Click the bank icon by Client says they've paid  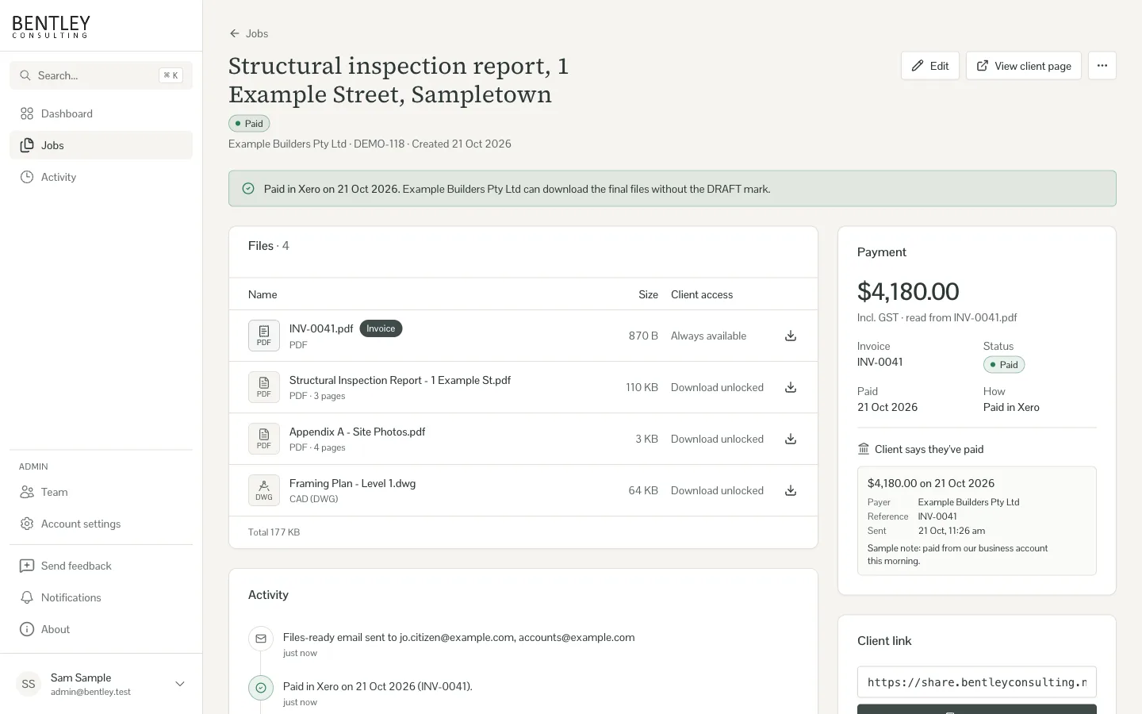coord(864,449)
